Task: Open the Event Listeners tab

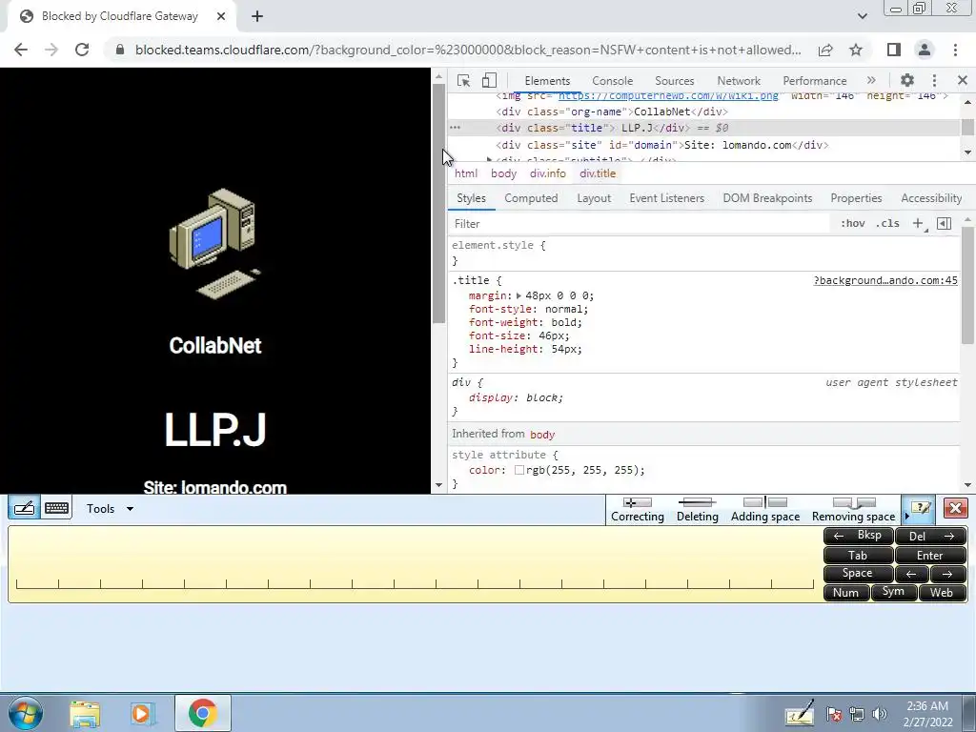Action: coord(666,198)
